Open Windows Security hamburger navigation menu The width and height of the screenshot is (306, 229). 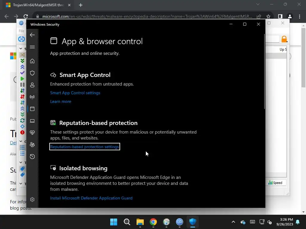(32, 47)
